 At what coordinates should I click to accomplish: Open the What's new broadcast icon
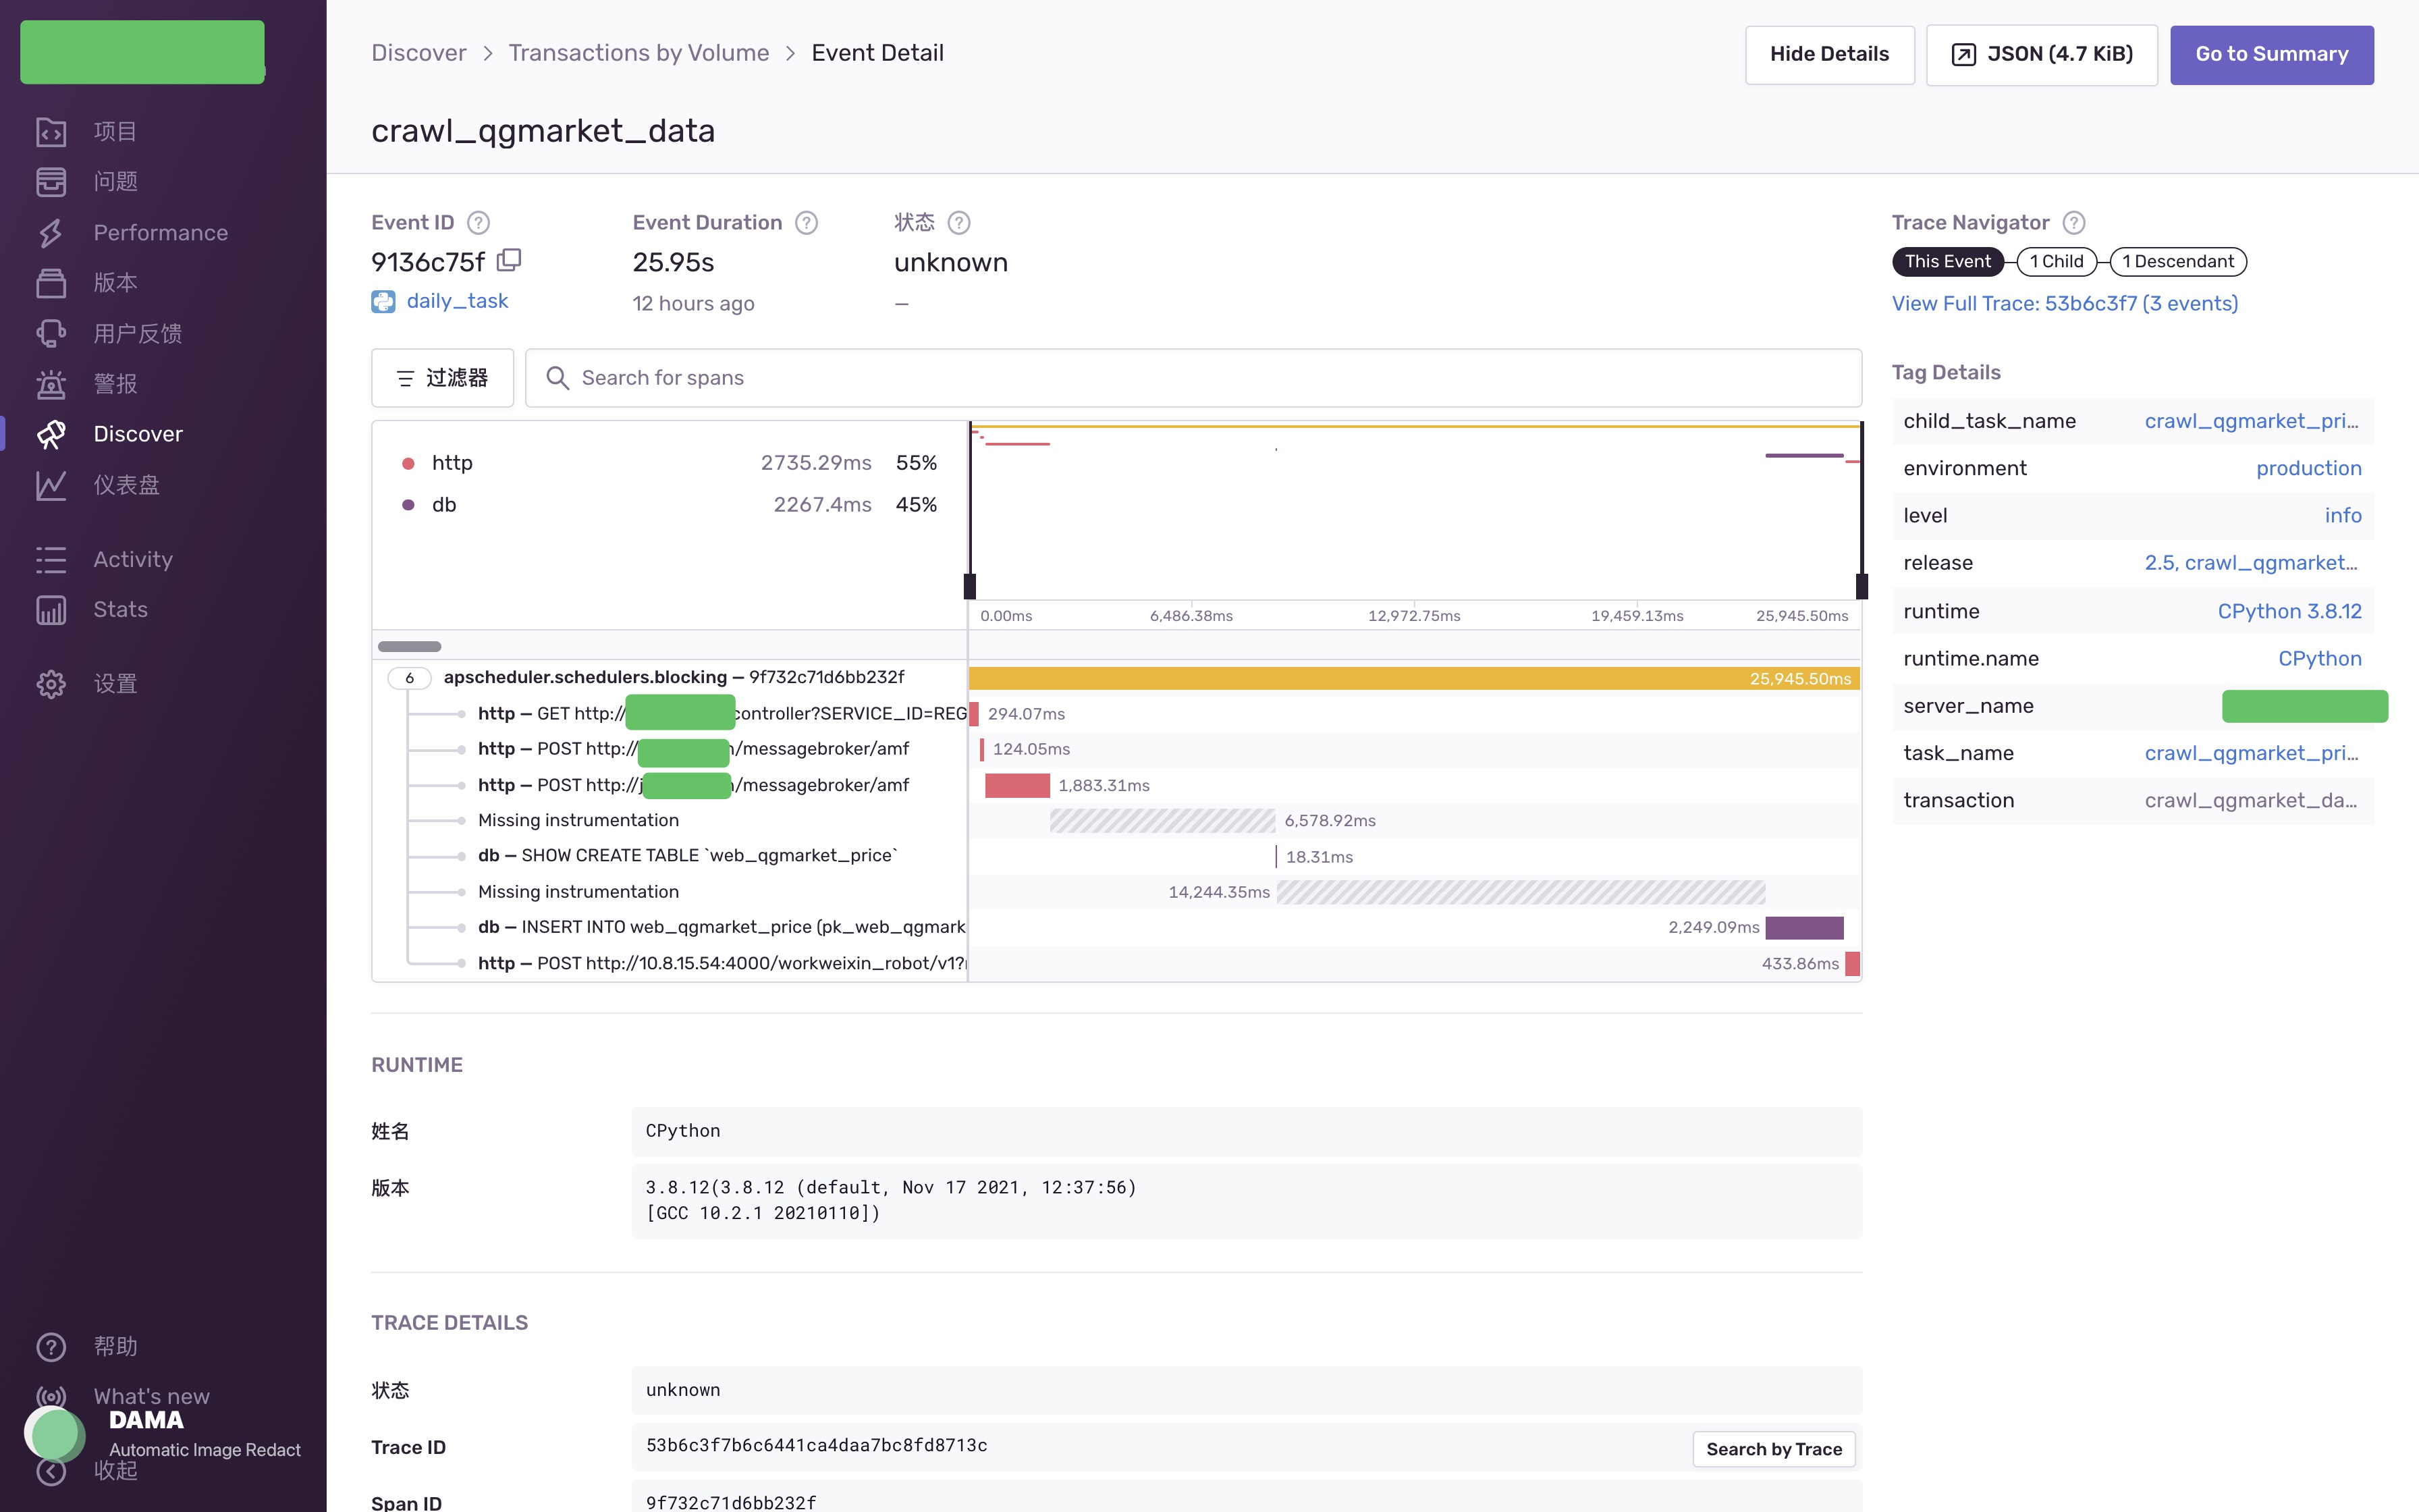pos(51,1396)
